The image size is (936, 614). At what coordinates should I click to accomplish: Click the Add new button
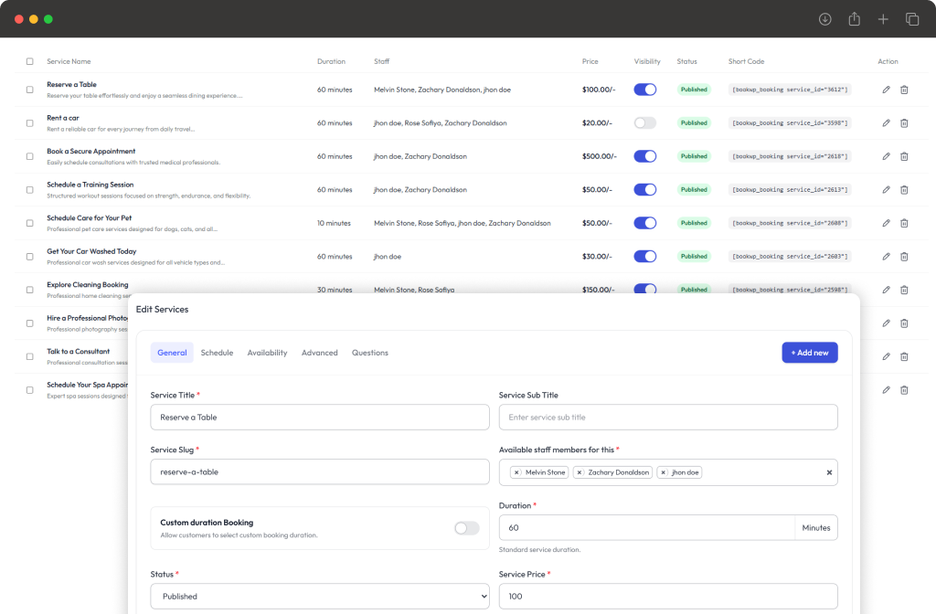(810, 353)
